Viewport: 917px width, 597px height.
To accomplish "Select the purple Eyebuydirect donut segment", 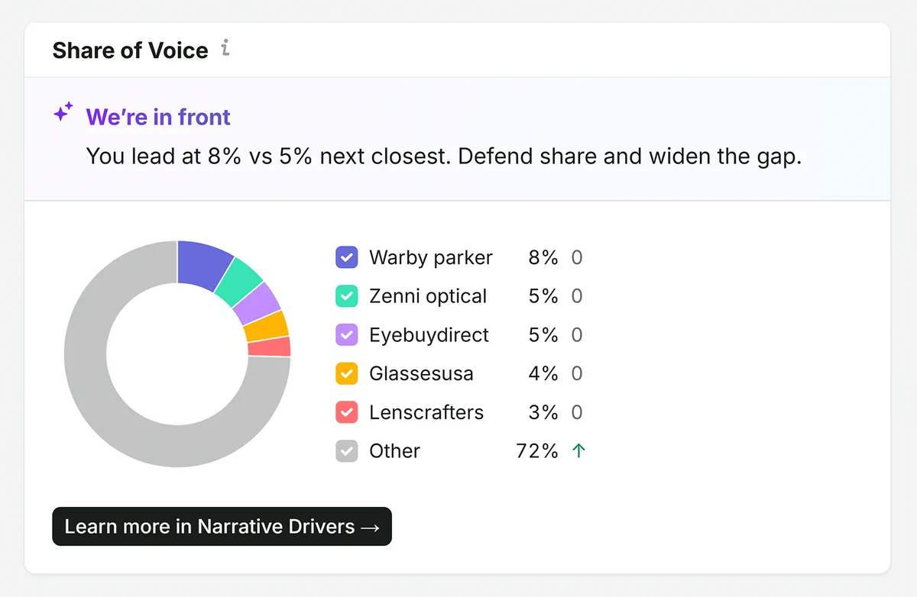I will click(x=258, y=302).
